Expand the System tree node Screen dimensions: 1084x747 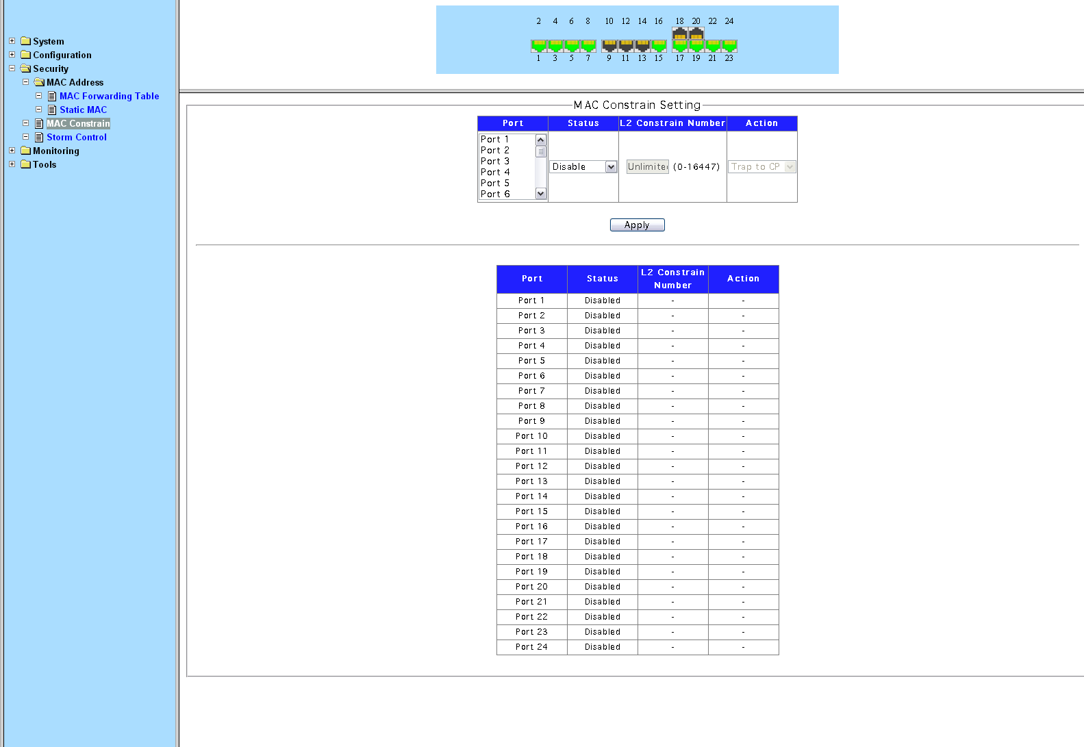[x=12, y=41]
